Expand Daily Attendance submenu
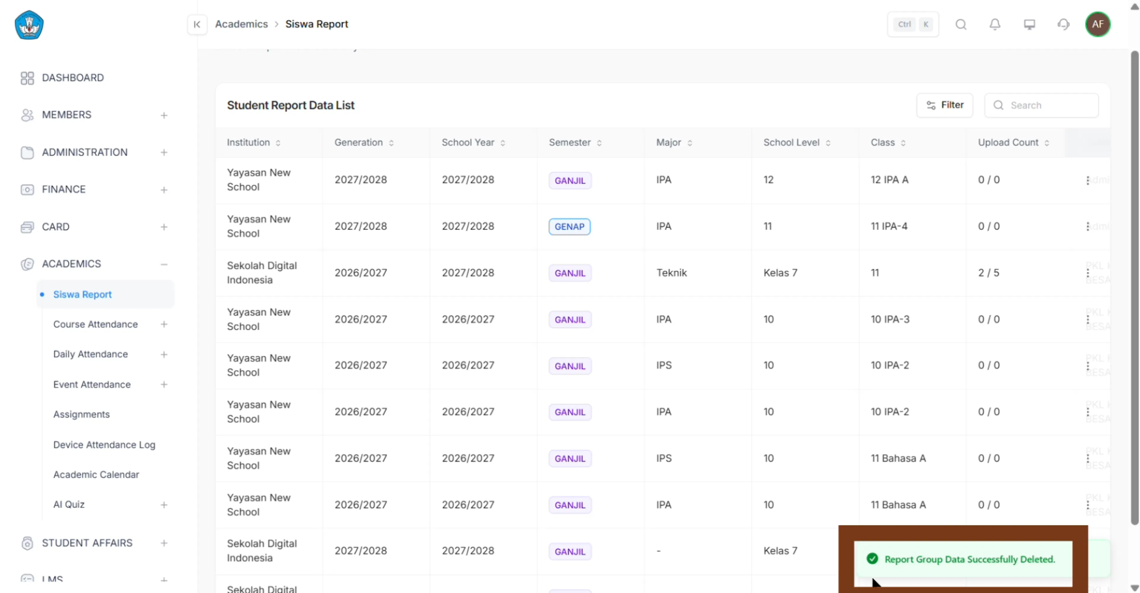1140x593 pixels. coord(164,355)
